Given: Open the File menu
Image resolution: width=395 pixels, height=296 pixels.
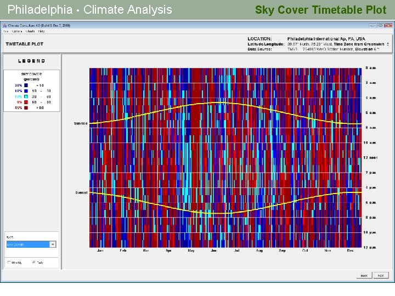Looking at the screenshot, I should click(x=6, y=31).
